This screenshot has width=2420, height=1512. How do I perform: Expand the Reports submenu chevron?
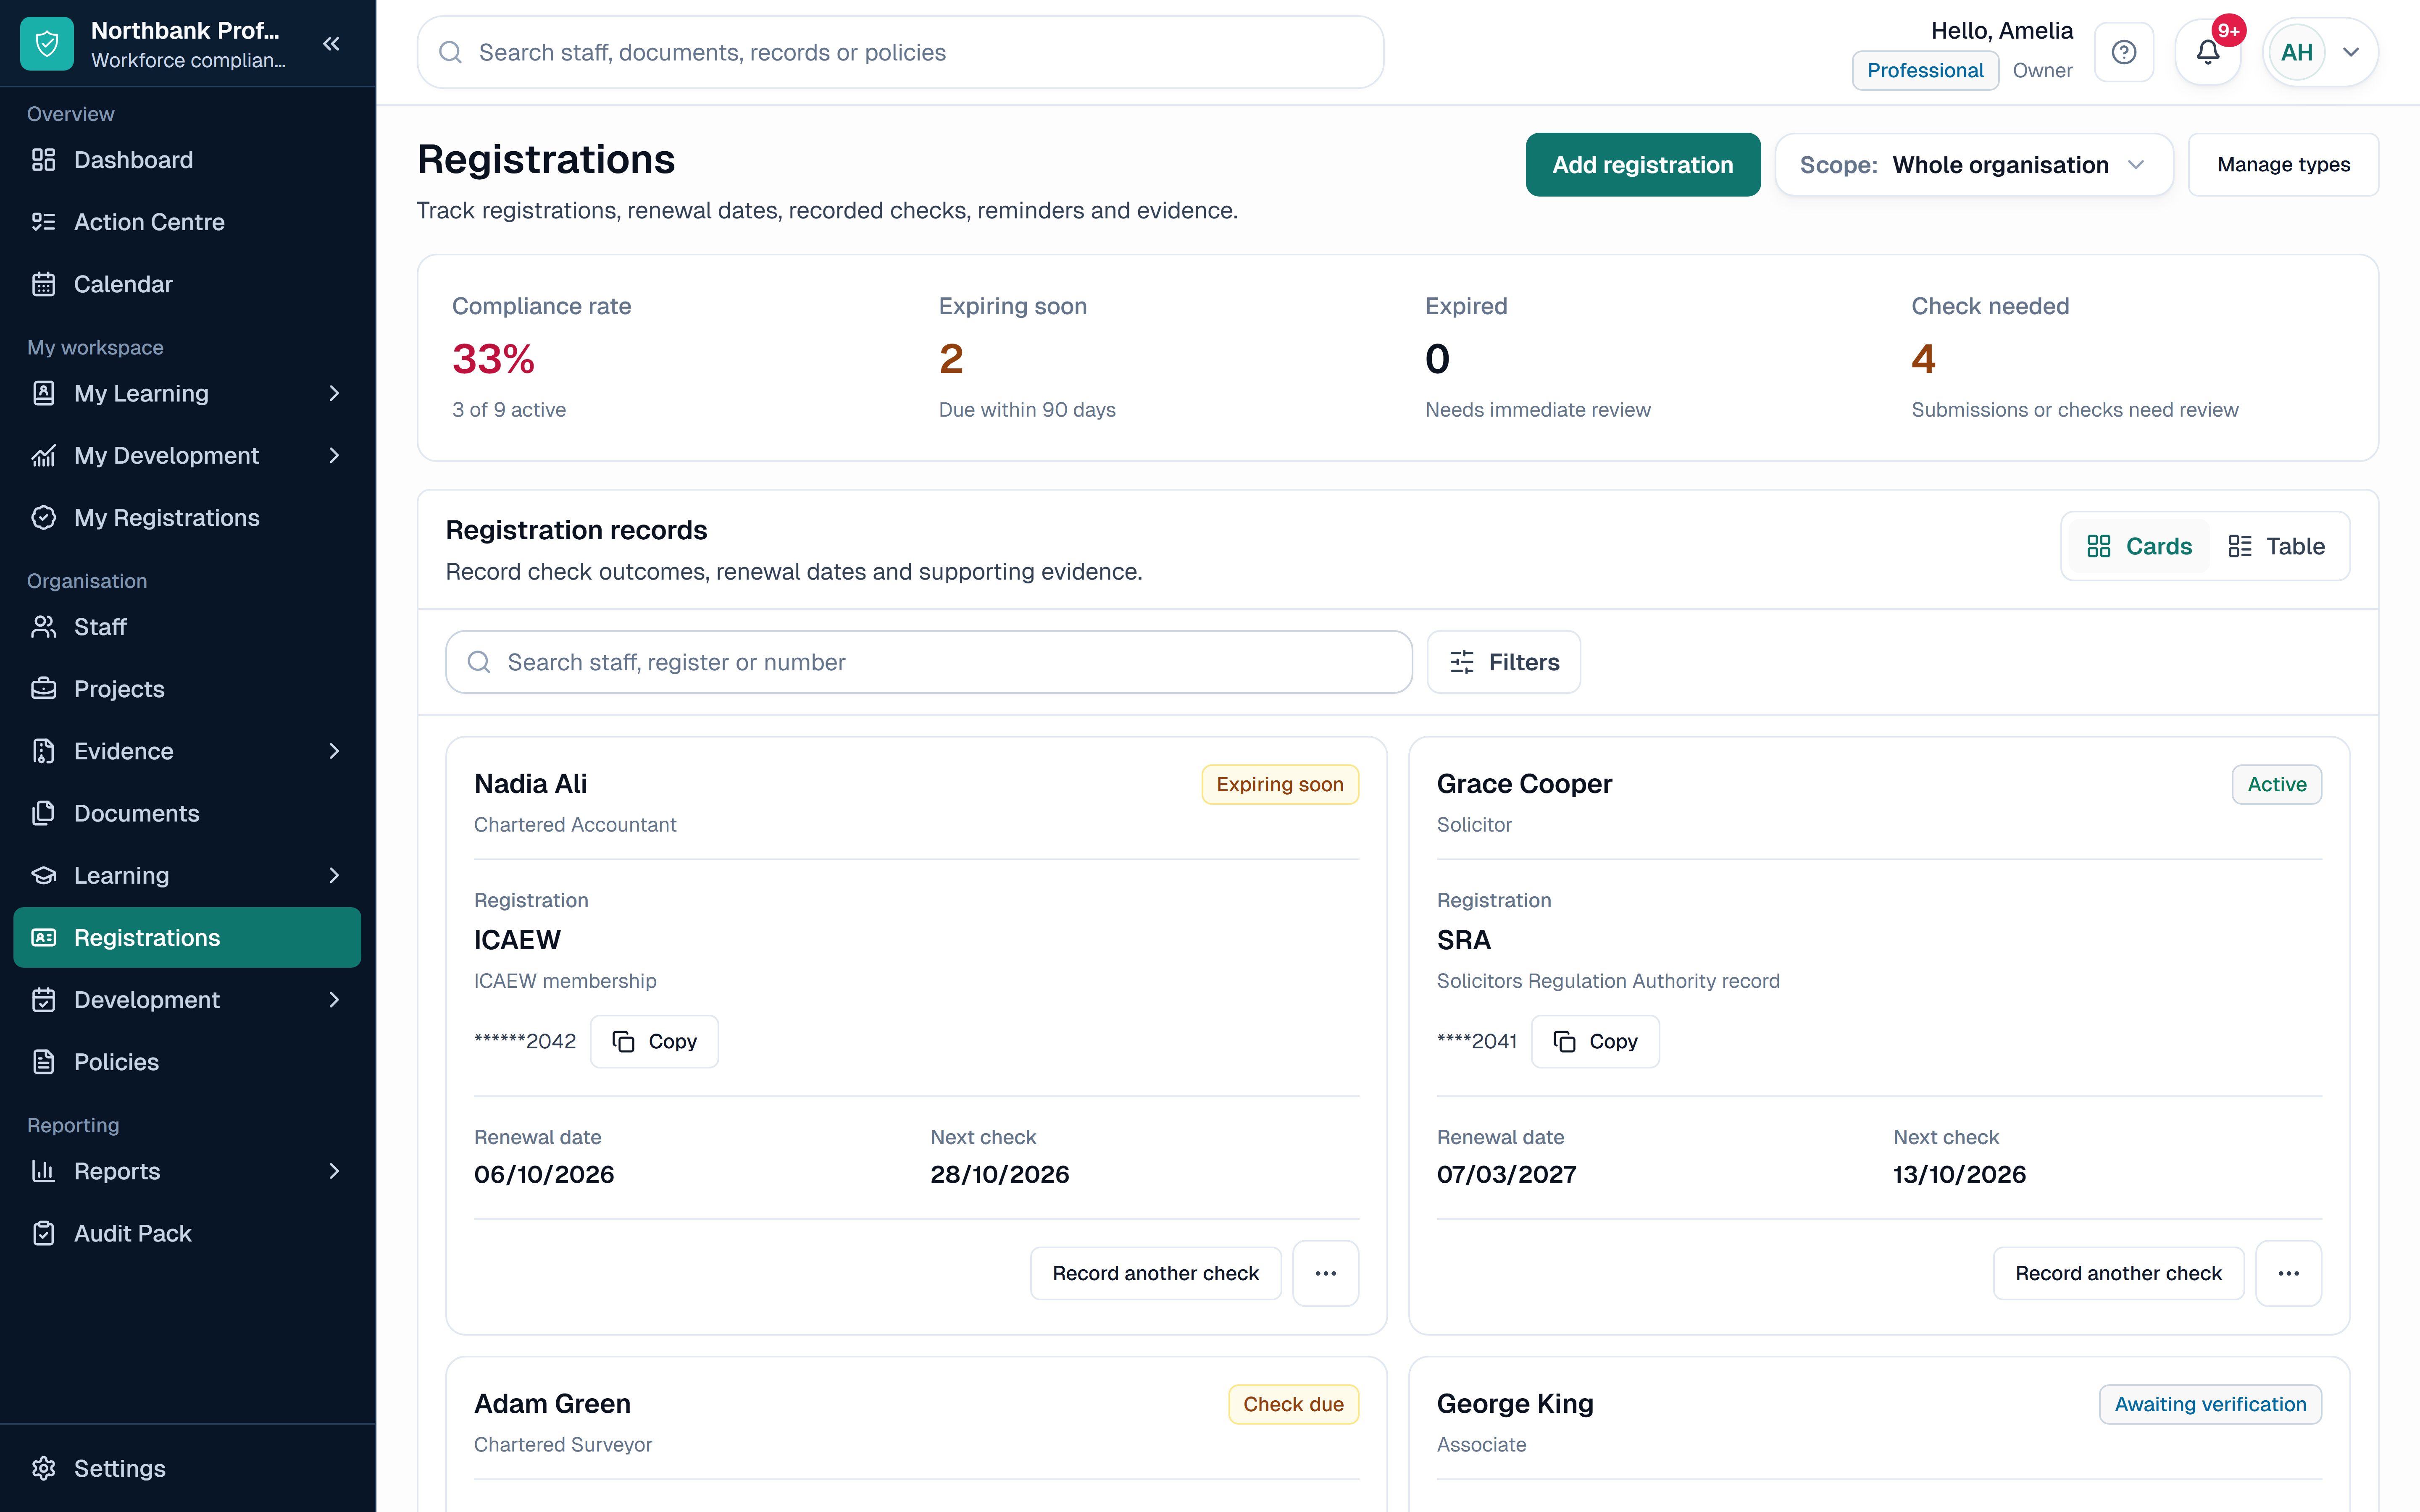pos(334,1171)
